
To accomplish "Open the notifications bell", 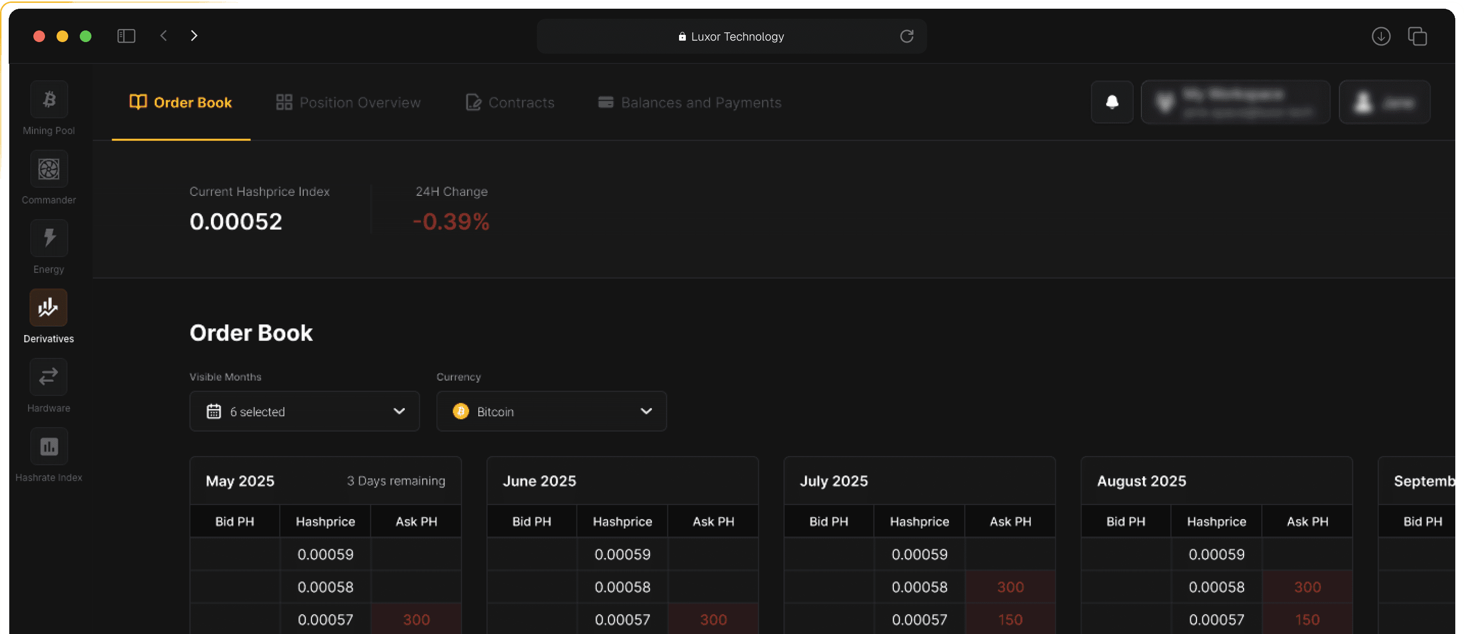I will tap(1111, 102).
